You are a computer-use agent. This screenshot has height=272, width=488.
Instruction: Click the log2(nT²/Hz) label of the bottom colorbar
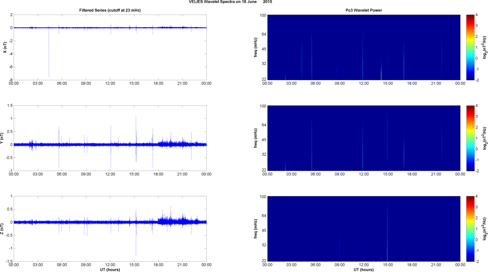pyautogui.click(x=485, y=229)
